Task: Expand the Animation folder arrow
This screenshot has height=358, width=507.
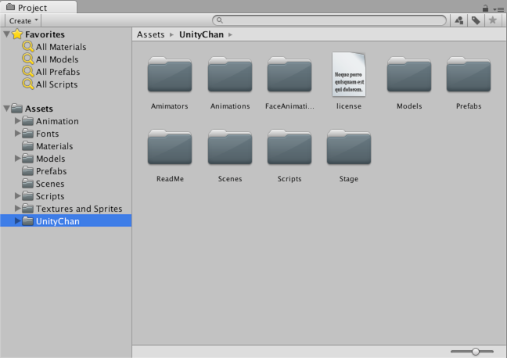Action: [x=18, y=121]
